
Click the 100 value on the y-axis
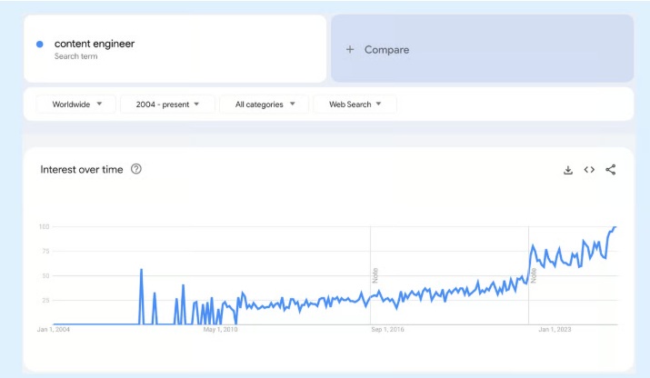click(44, 227)
